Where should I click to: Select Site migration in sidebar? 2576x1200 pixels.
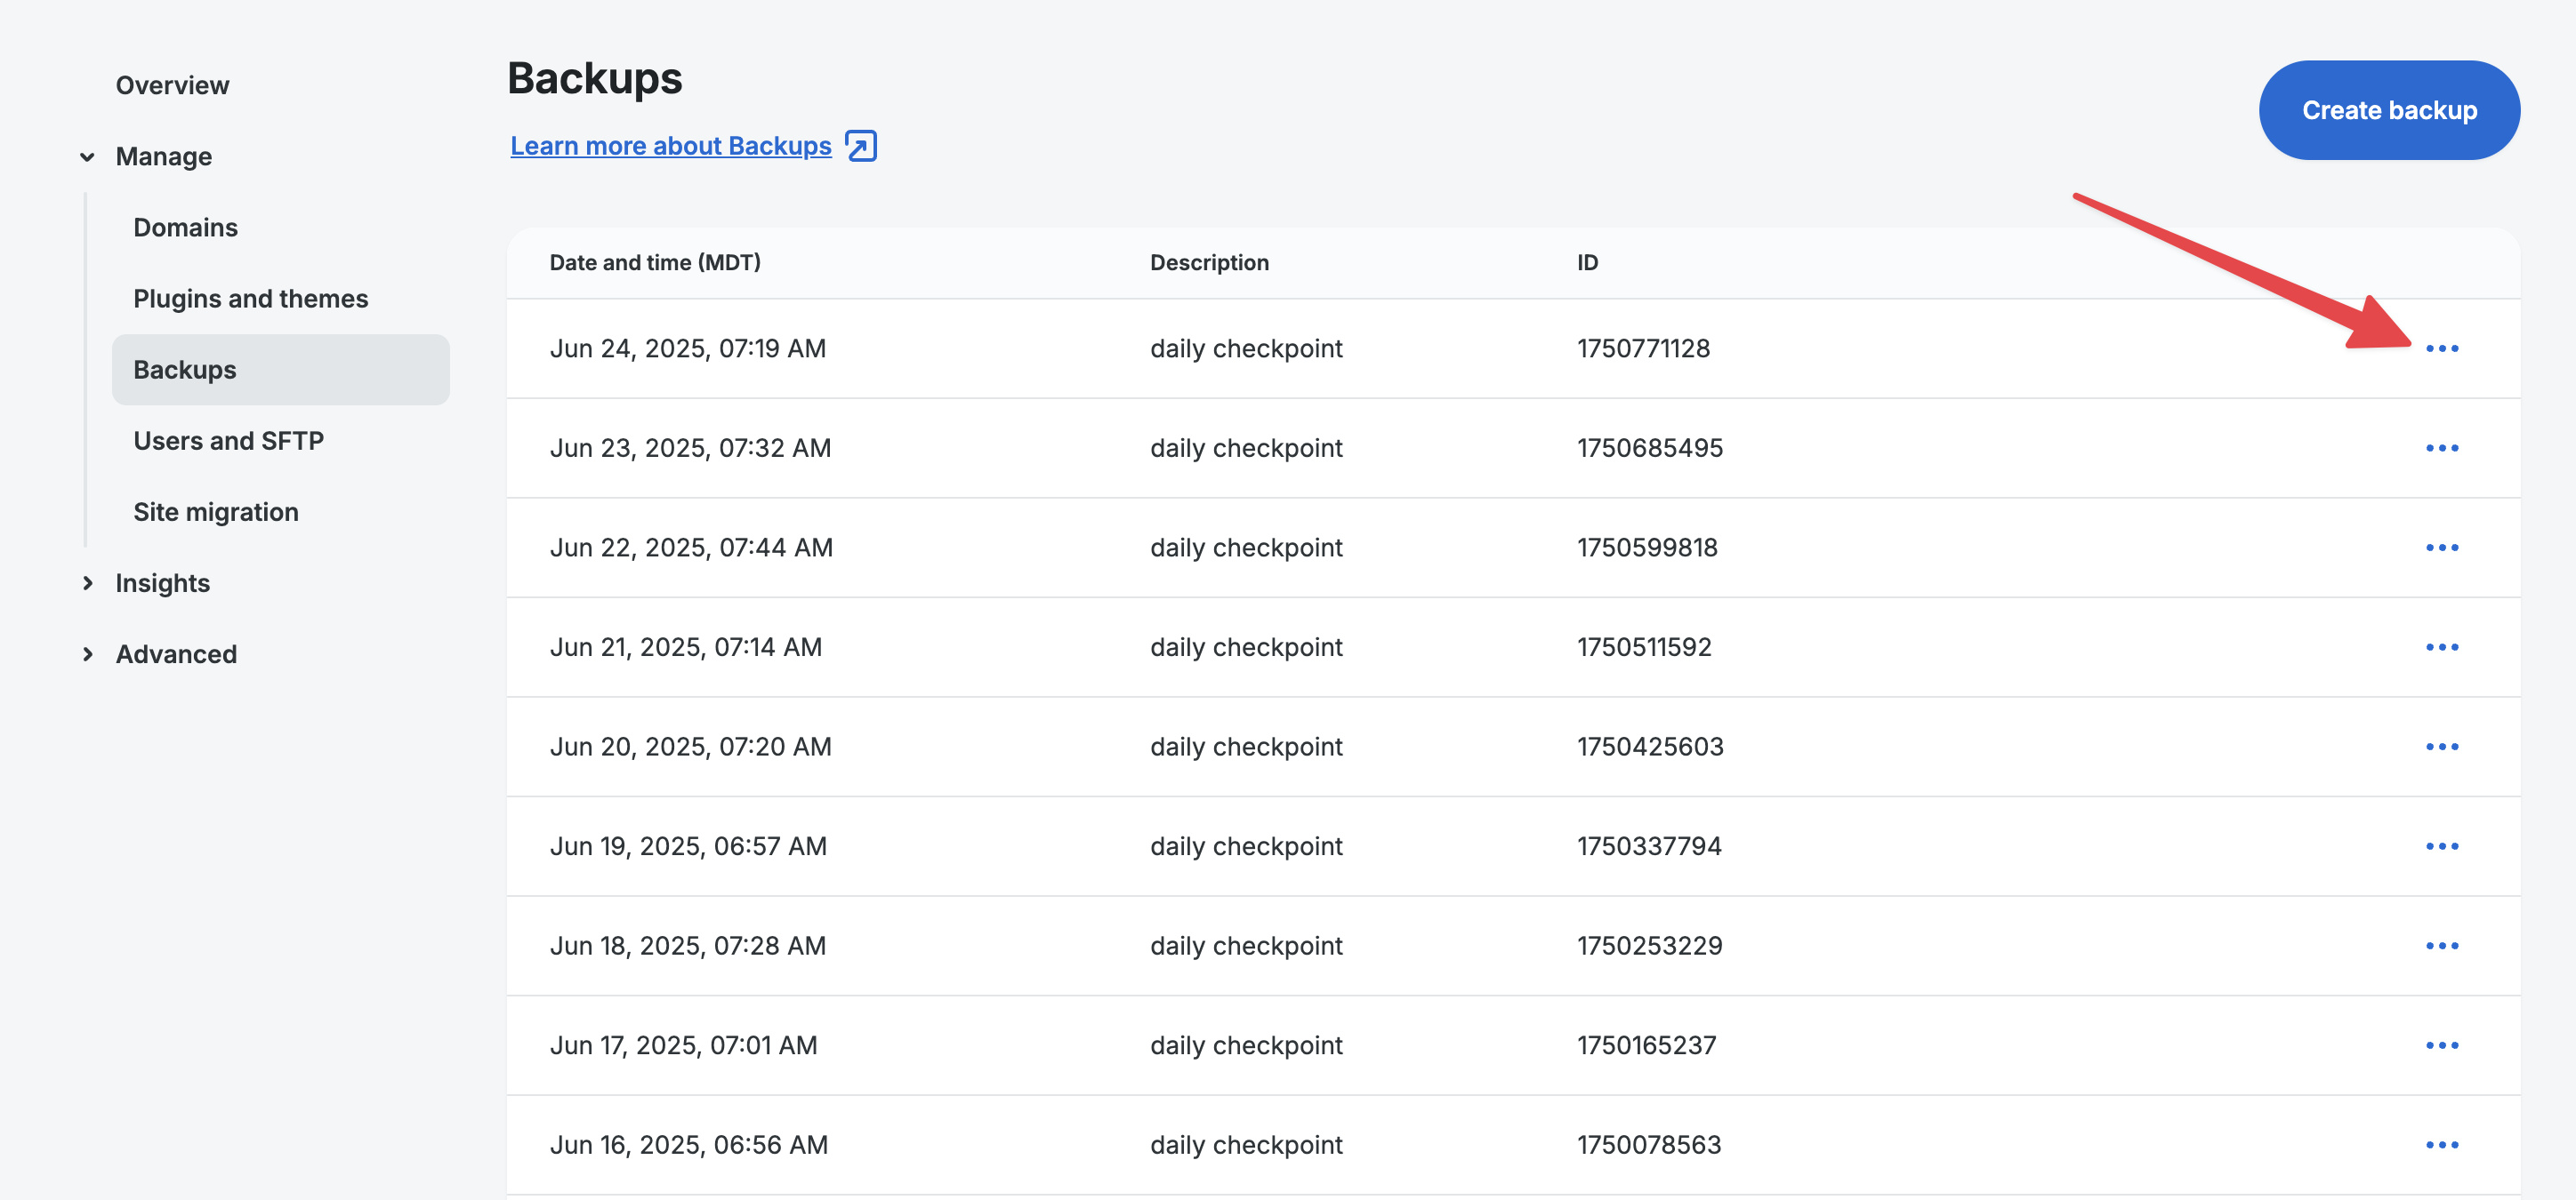(x=215, y=512)
